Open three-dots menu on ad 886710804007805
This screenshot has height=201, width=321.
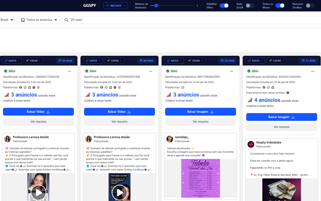pyautogui.click(x=231, y=71)
